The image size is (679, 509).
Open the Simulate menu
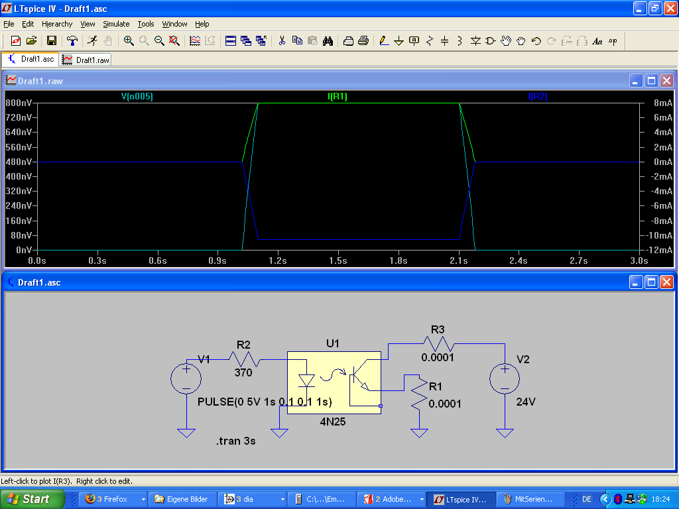pyautogui.click(x=116, y=24)
